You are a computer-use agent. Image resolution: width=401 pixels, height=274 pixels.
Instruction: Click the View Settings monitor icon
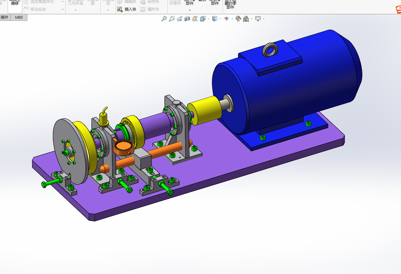point(258,19)
